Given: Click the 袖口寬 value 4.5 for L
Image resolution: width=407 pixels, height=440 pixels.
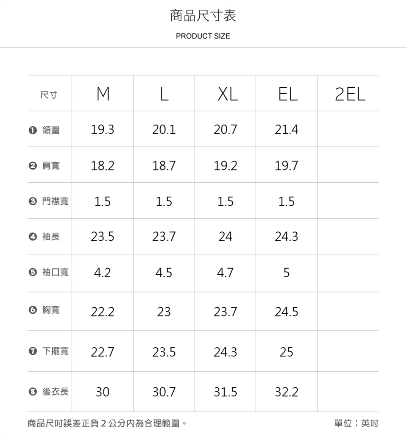Looking at the screenshot, I should coord(164,273).
